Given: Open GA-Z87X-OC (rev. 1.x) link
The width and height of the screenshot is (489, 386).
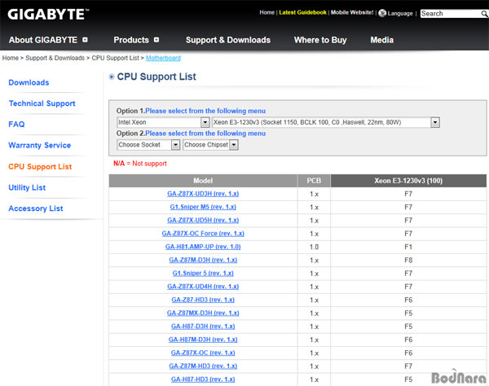Looking at the screenshot, I should (203, 353).
